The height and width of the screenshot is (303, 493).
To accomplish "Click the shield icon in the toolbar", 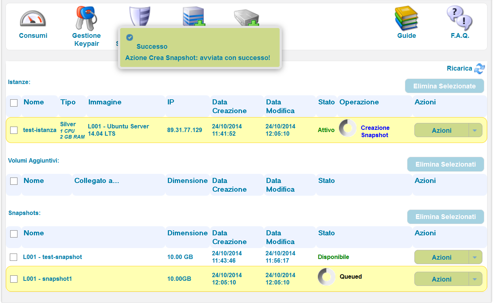I will click(x=140, y=16).
